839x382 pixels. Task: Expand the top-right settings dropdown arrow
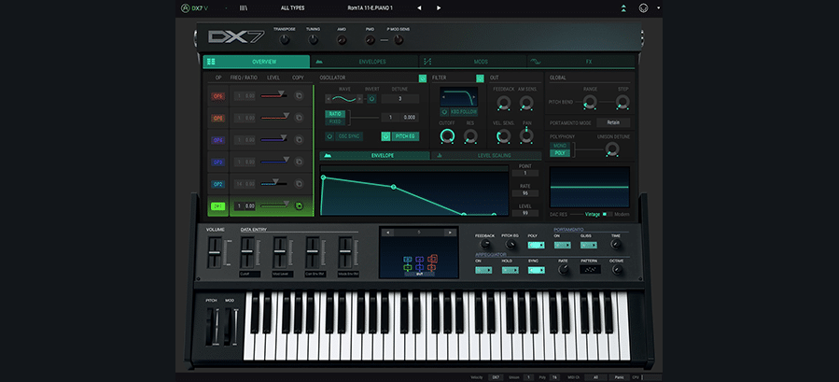658,8
